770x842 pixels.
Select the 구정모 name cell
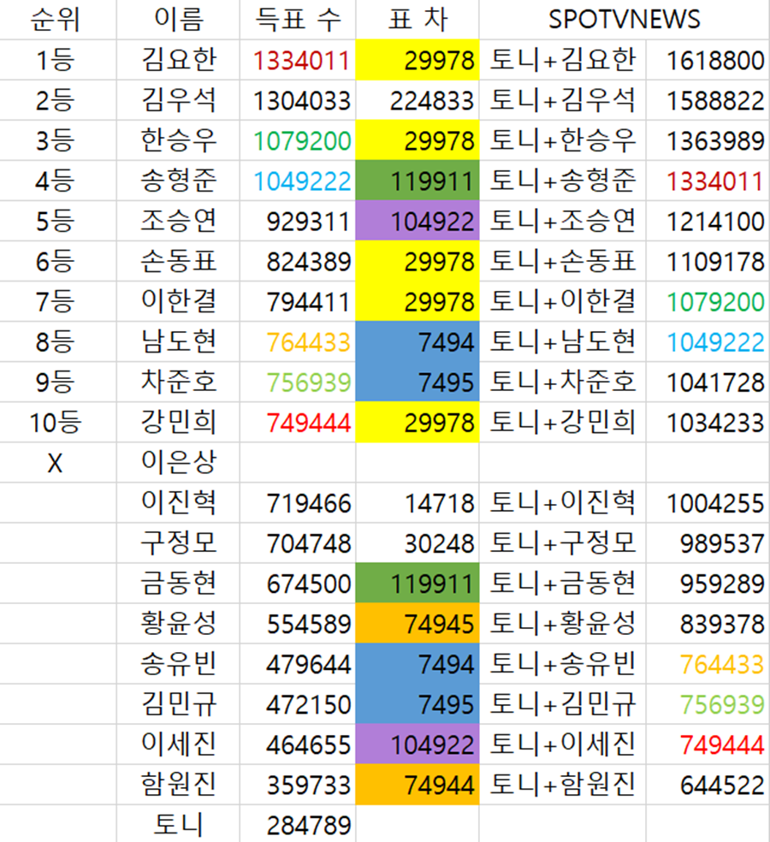[x=178, y=543]
